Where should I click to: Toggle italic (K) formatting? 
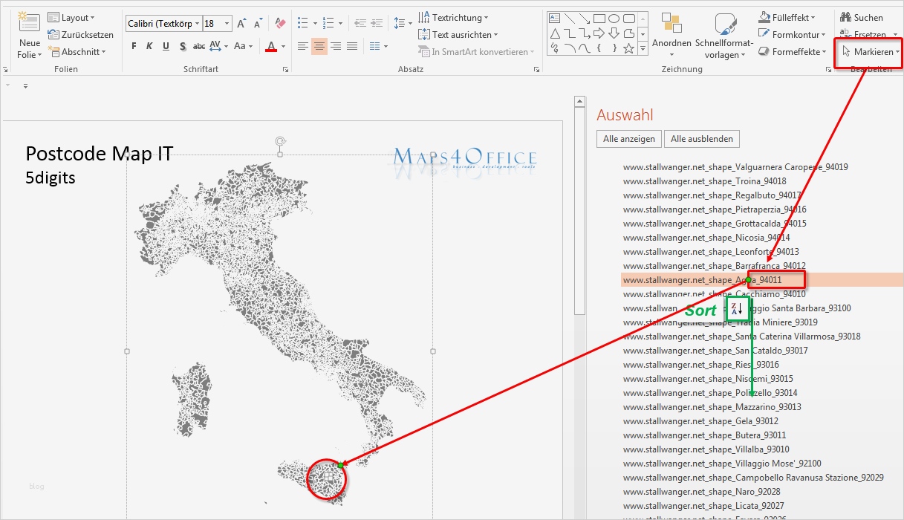pos(149,46)
